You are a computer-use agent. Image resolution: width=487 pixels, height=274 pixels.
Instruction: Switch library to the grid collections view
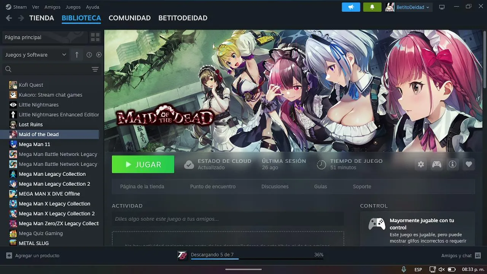click(95, 37)
